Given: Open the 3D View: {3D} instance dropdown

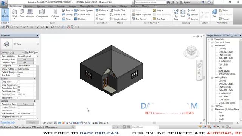Looking at the screenshot, I should coord(12,53).
